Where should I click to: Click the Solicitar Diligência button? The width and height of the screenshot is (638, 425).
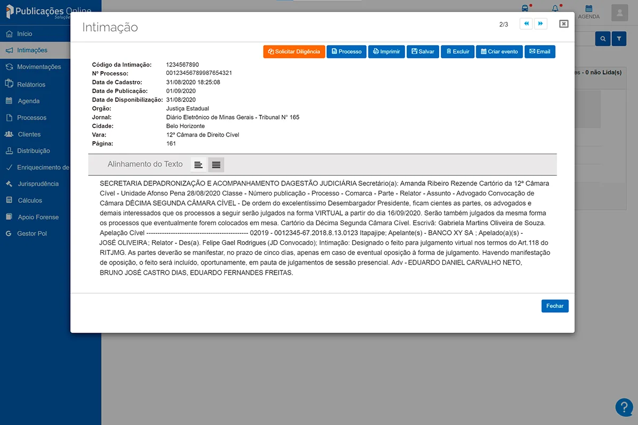[294, 52]
